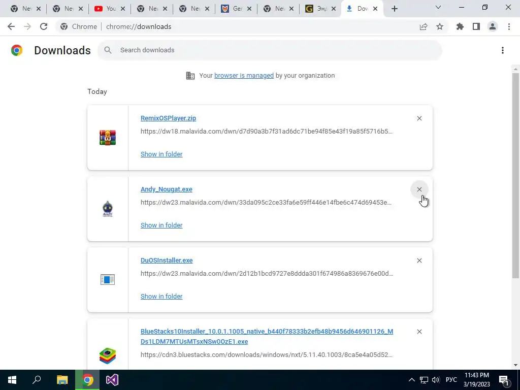Share this page using the share icon
Screen dimensions: 520x390
coord(424,26)
